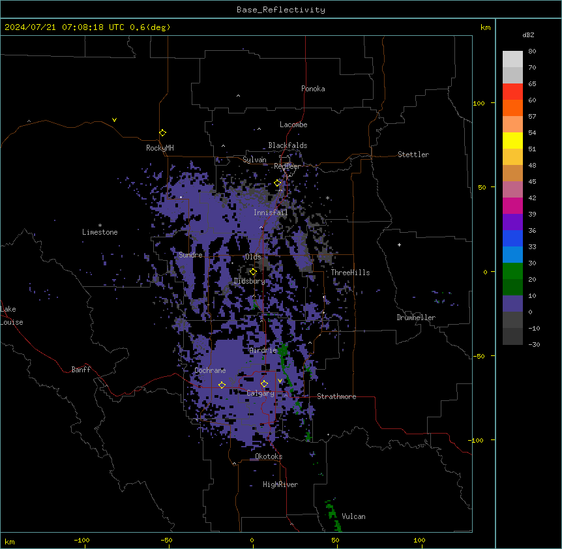Click the Okotoks city label

(269, 456)
